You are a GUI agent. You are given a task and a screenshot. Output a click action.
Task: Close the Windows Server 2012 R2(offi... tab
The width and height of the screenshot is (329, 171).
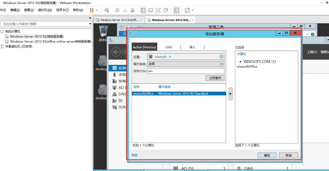(x=142, y=20)
